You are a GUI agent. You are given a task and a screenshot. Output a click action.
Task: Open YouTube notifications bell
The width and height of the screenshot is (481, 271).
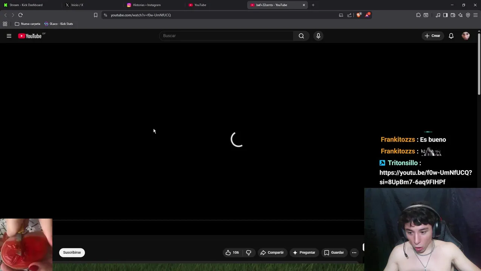point(451,36)
